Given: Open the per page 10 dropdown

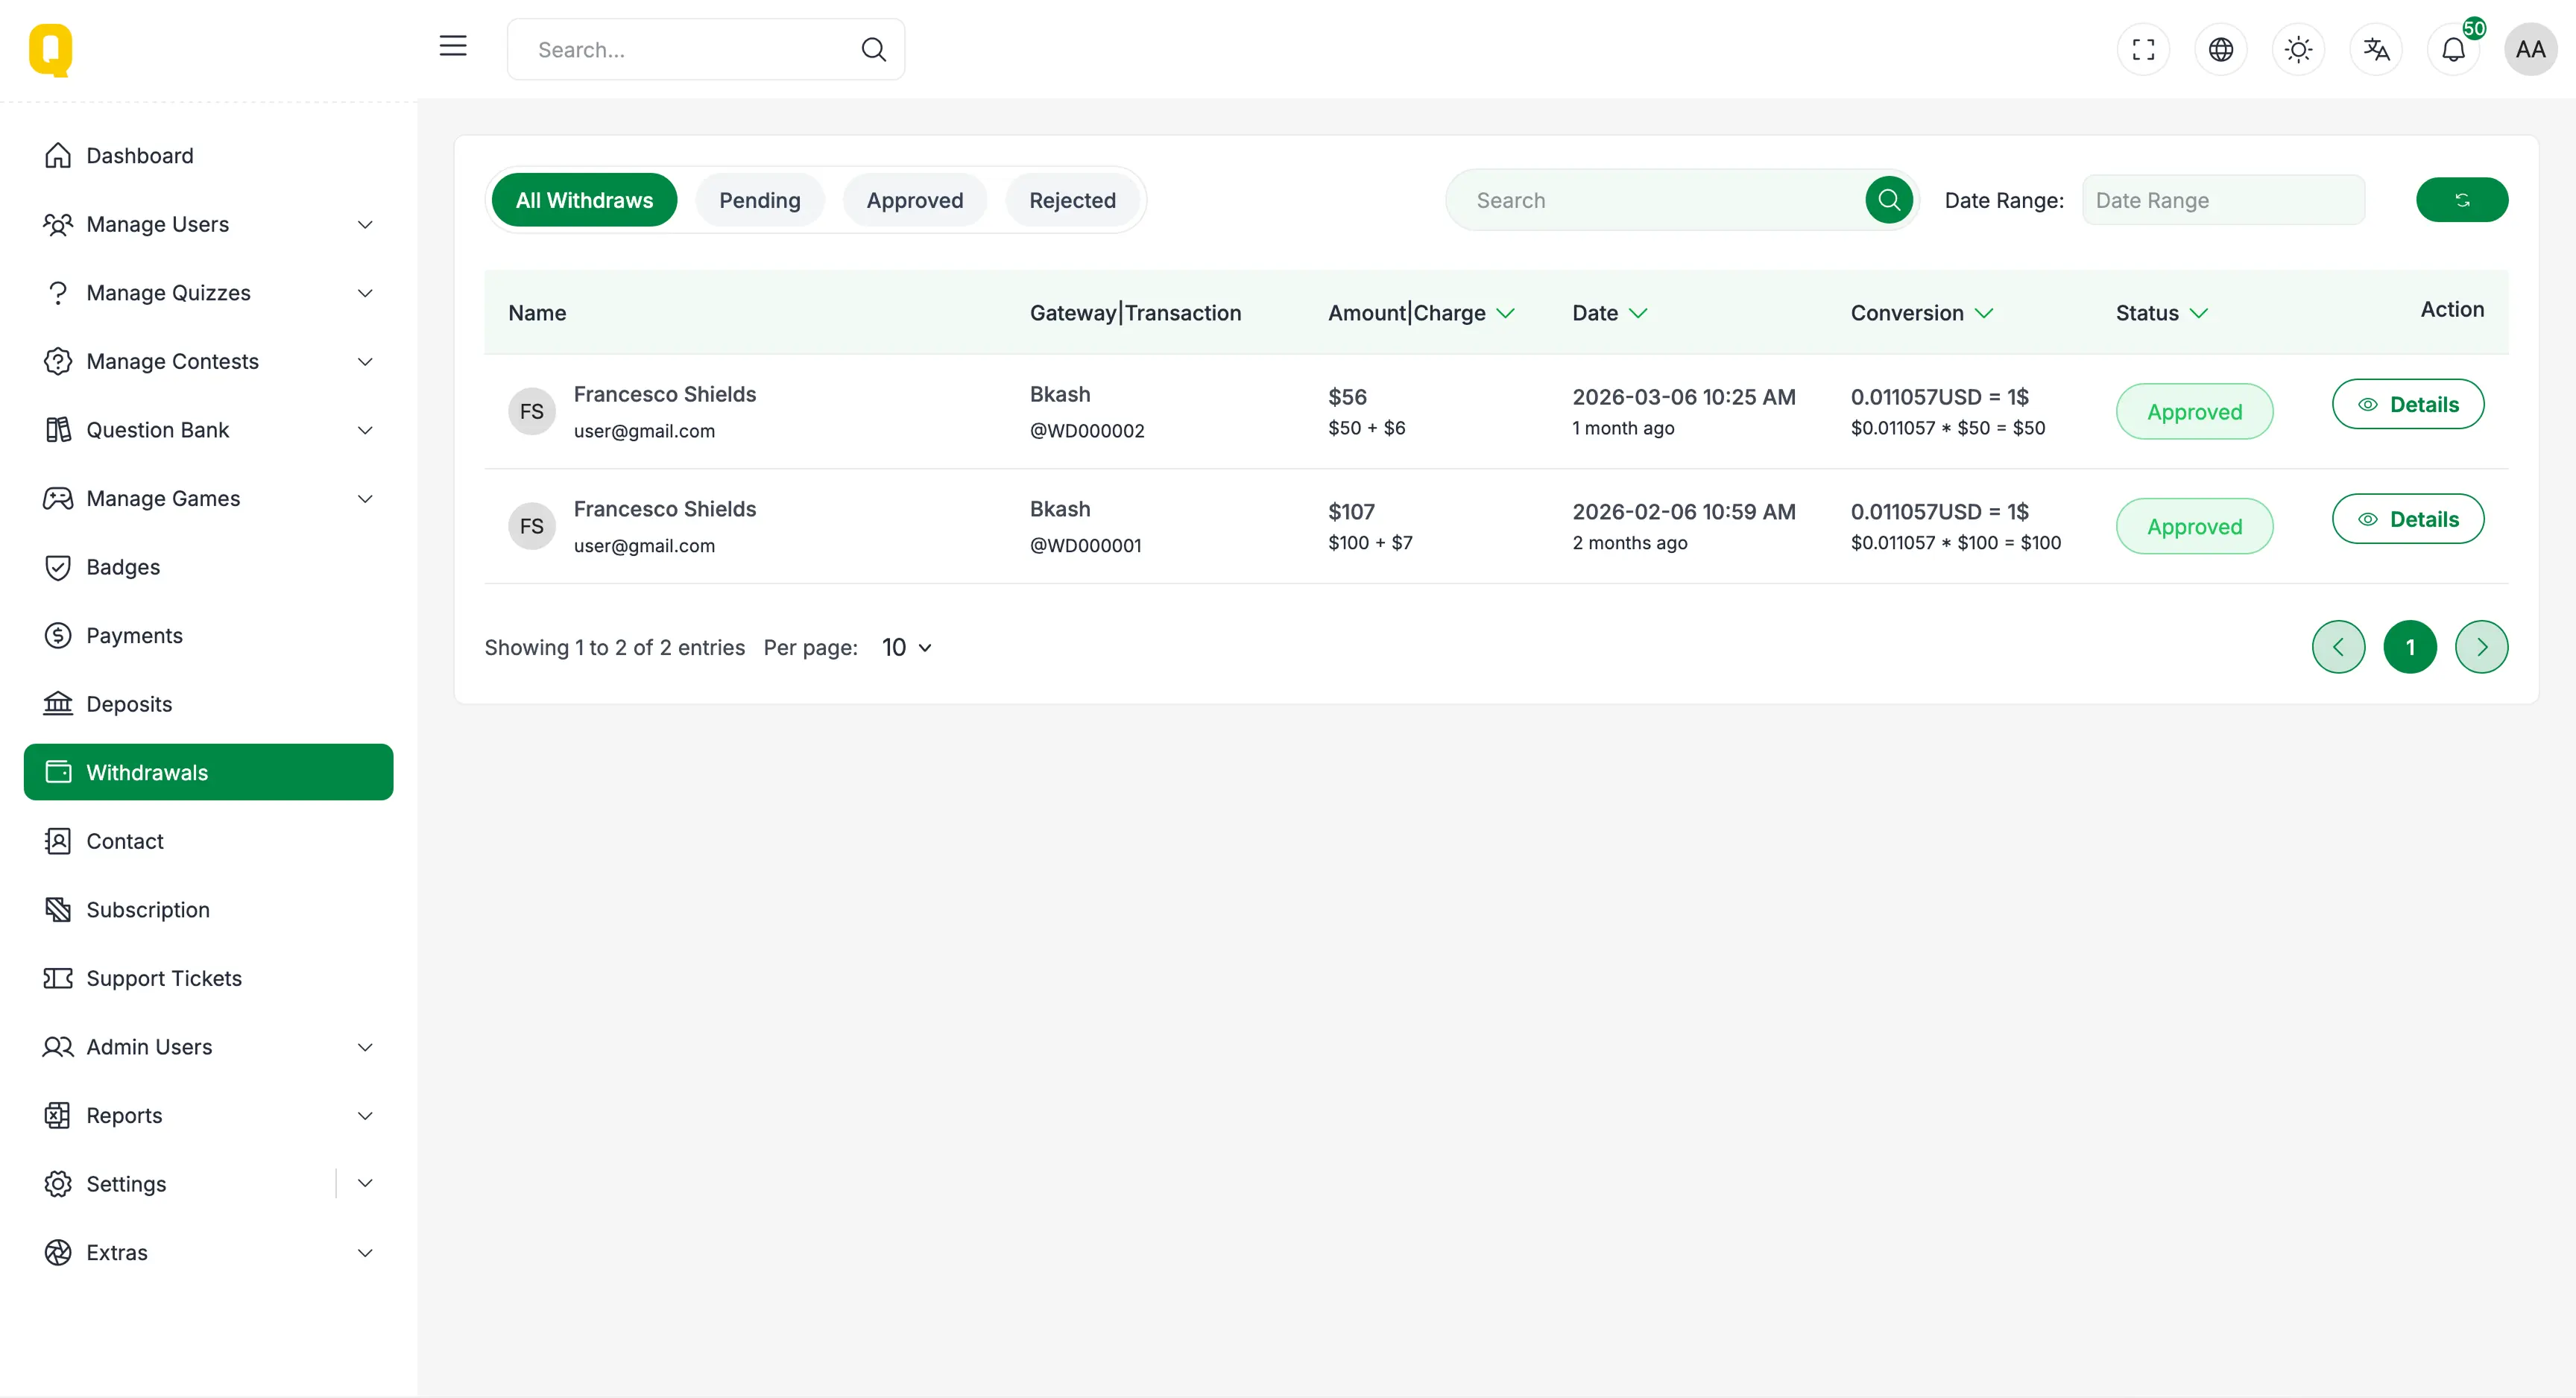Looking at the screenshot, I should [906, 648].
